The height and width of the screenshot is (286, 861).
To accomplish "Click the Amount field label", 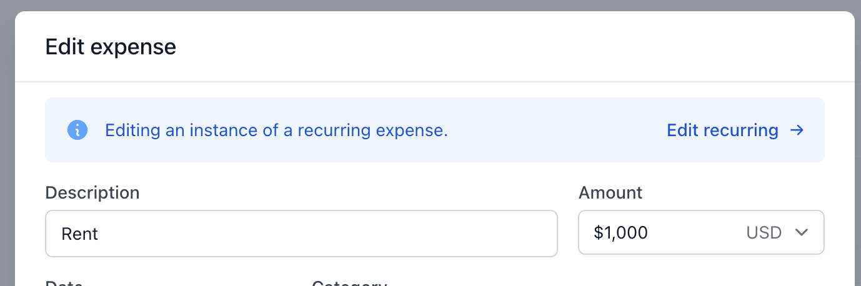I will click(610, 193).
